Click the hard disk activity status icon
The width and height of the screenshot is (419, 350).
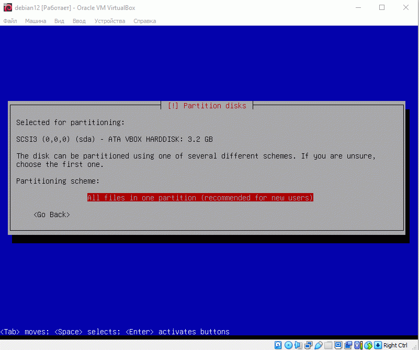(x=278, y=345)
